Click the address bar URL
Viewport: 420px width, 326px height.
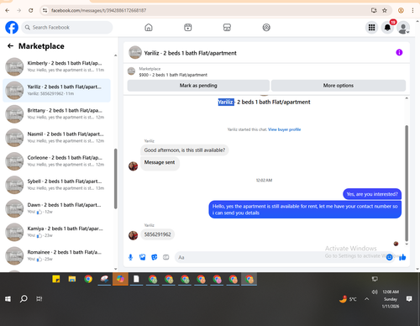click(x=98, y=10)
